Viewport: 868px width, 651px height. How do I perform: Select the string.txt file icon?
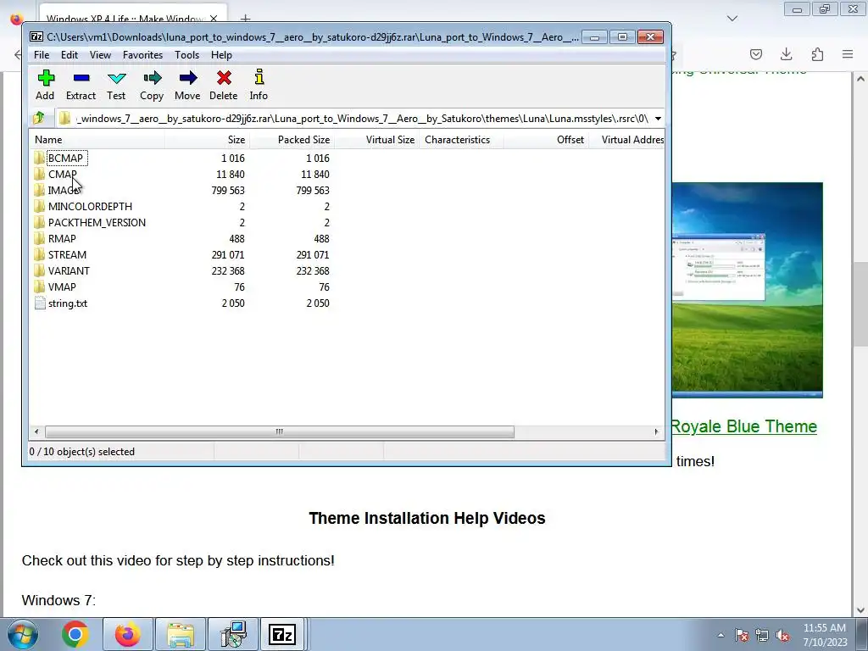coord(39,303)
